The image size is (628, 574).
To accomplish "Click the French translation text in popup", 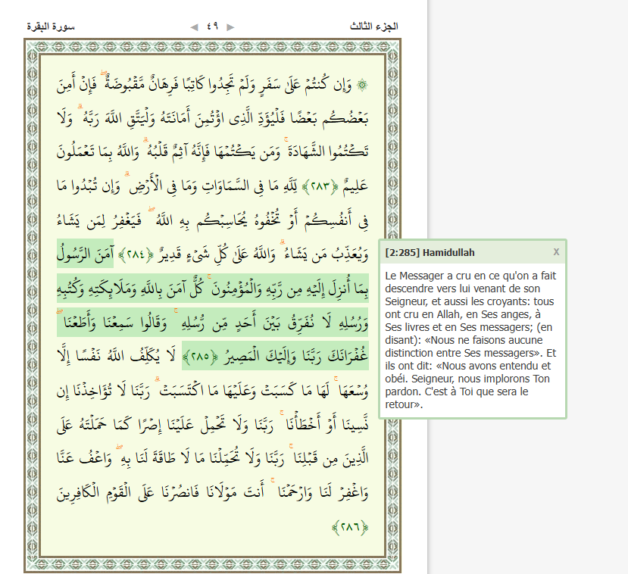I will click(x=470, y=339).
